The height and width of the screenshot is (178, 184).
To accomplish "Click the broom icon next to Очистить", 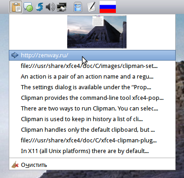I will 15,165.
